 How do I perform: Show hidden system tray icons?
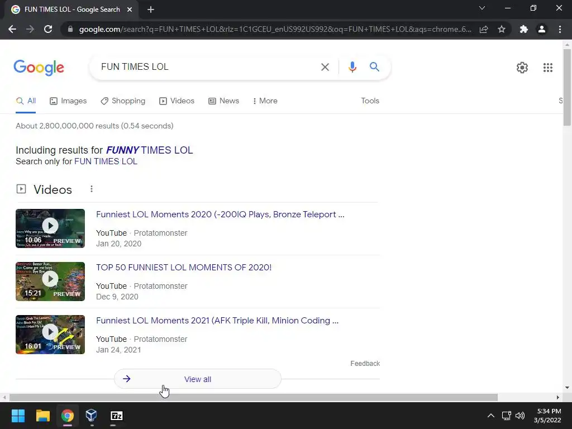(491, 416)
